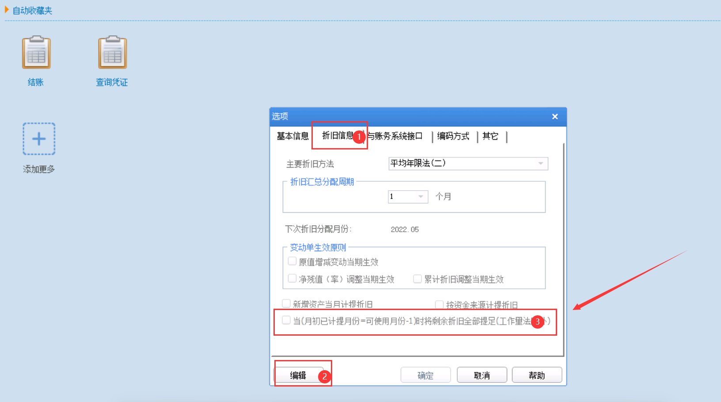Open the 与账务系统接口 tab
The image size is (721, 402).
click(x=396, y=136)
